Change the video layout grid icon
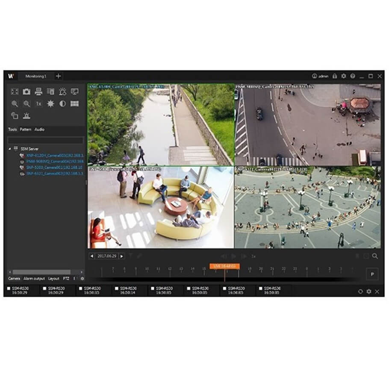This screenshot has width=389, height=389. (75, 103)
